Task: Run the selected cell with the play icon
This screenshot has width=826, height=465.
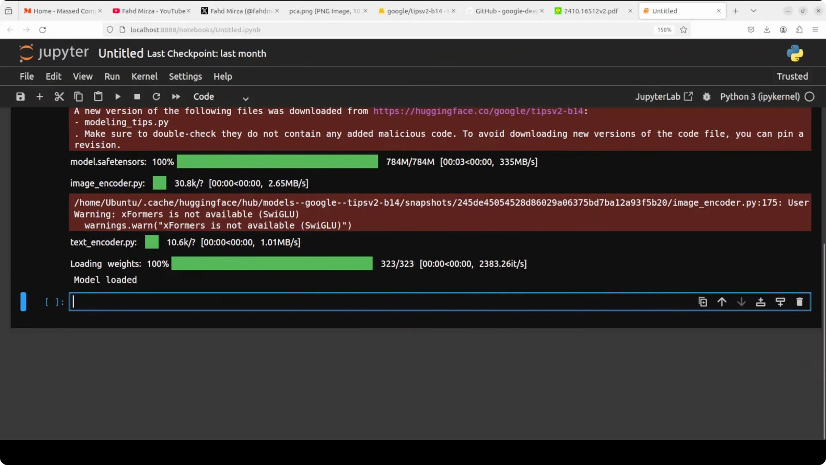Action: 117,96
